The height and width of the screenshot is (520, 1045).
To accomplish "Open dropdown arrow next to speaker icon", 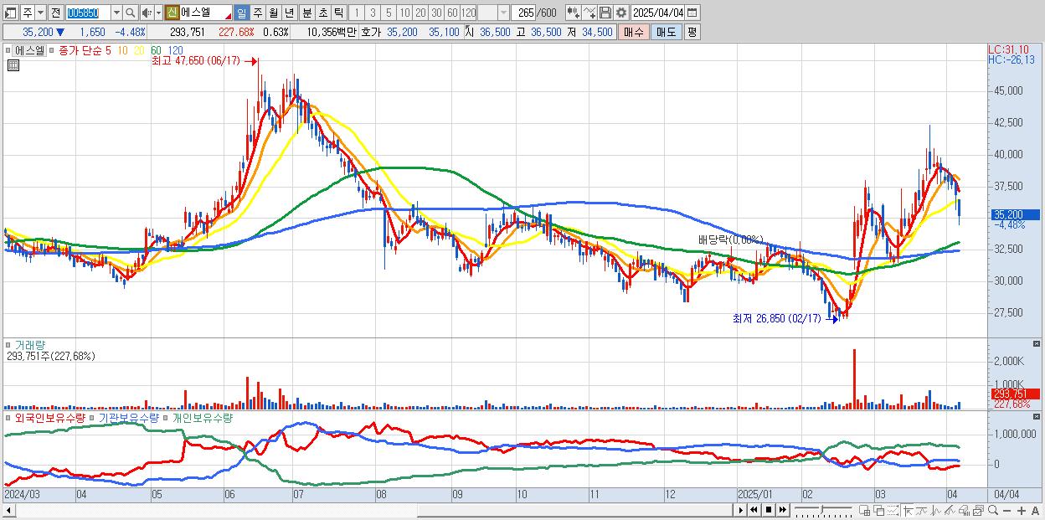I will pos(158,13).
